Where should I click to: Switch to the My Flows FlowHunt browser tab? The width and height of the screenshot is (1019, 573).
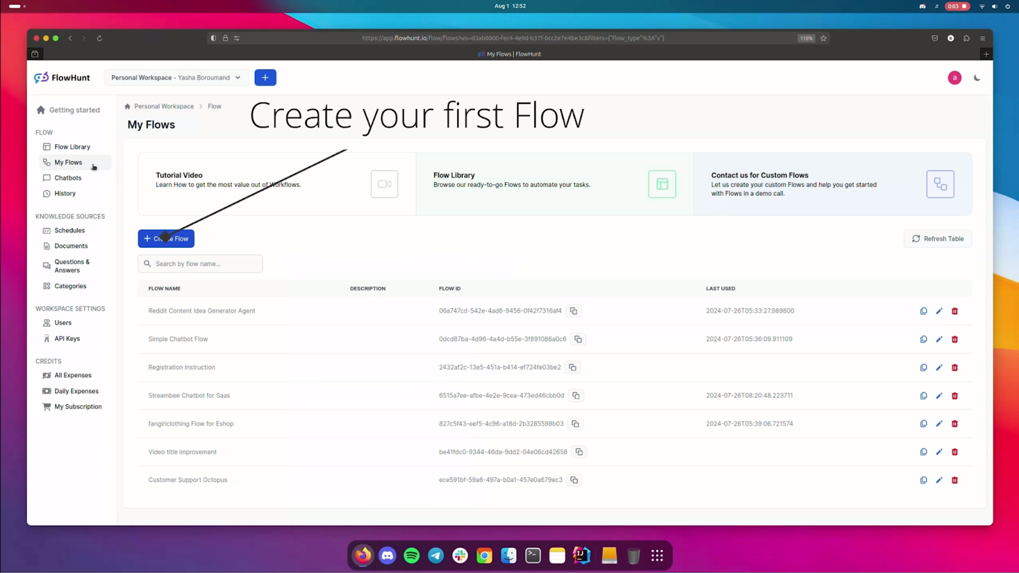click(x=508, y=54)
